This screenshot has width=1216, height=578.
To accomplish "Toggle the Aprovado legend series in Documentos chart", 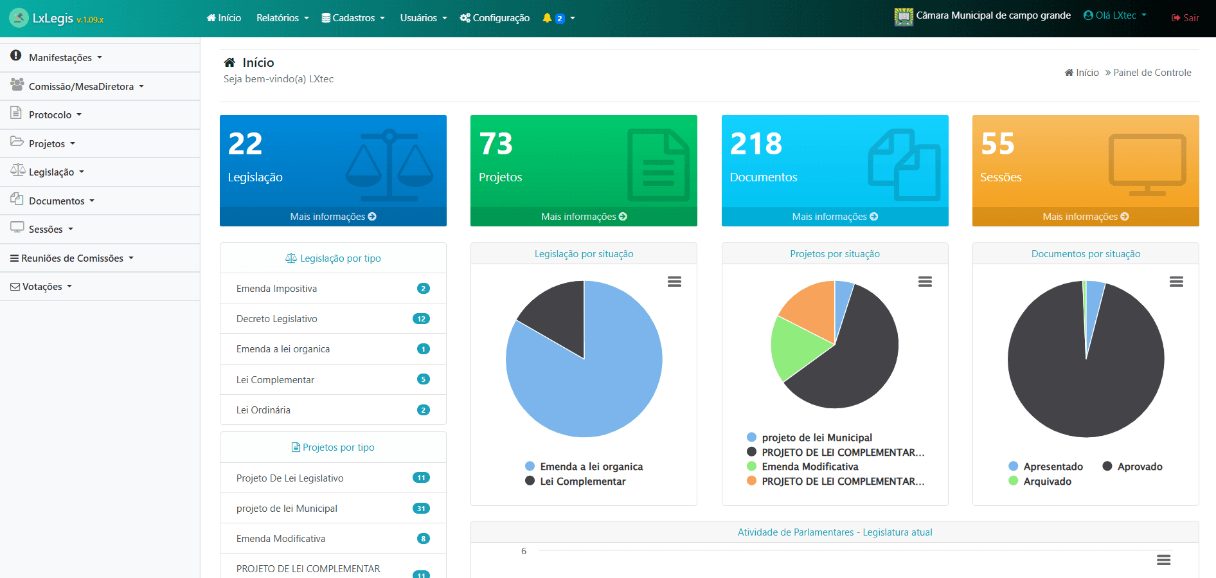I will coord(1139,467).
